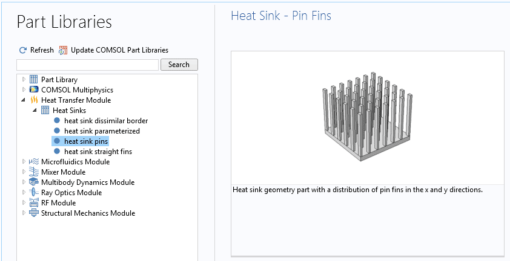Screen dimensions: 510x261
Task: Click the Mixer Module icon
Action: [x=33, y=172]
